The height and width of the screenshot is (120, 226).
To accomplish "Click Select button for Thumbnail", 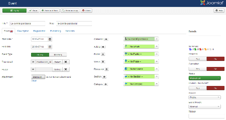I will (57, 62).
